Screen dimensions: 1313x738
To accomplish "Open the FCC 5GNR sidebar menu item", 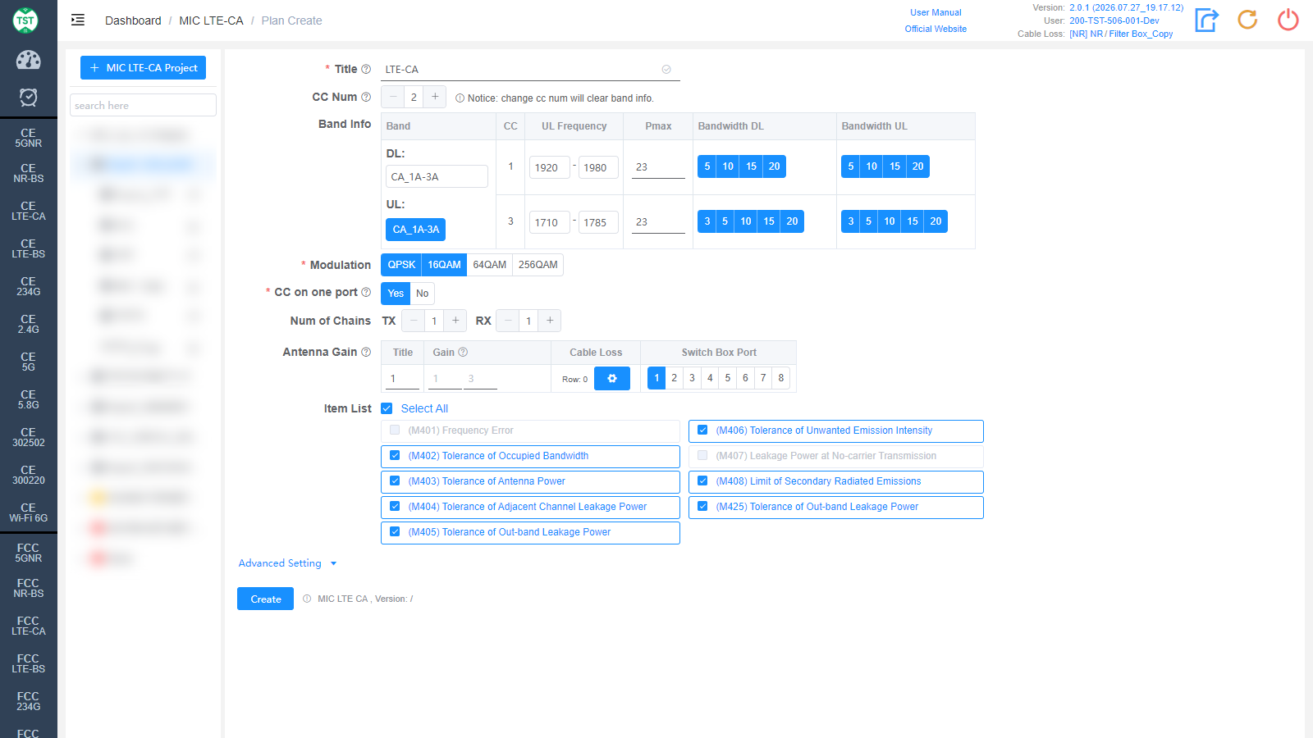I will pyautogui.click(x=29, y=553).
